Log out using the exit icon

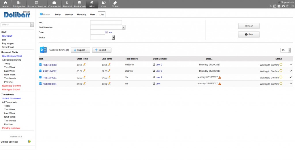click(x=292, y=6)
